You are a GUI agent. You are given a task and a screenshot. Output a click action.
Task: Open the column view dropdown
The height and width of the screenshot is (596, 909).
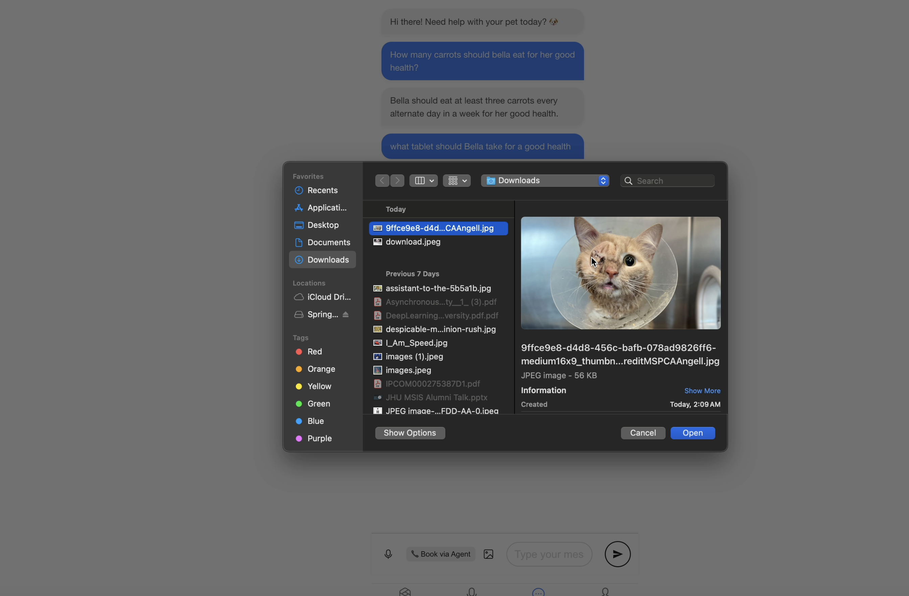coord(423,180)
